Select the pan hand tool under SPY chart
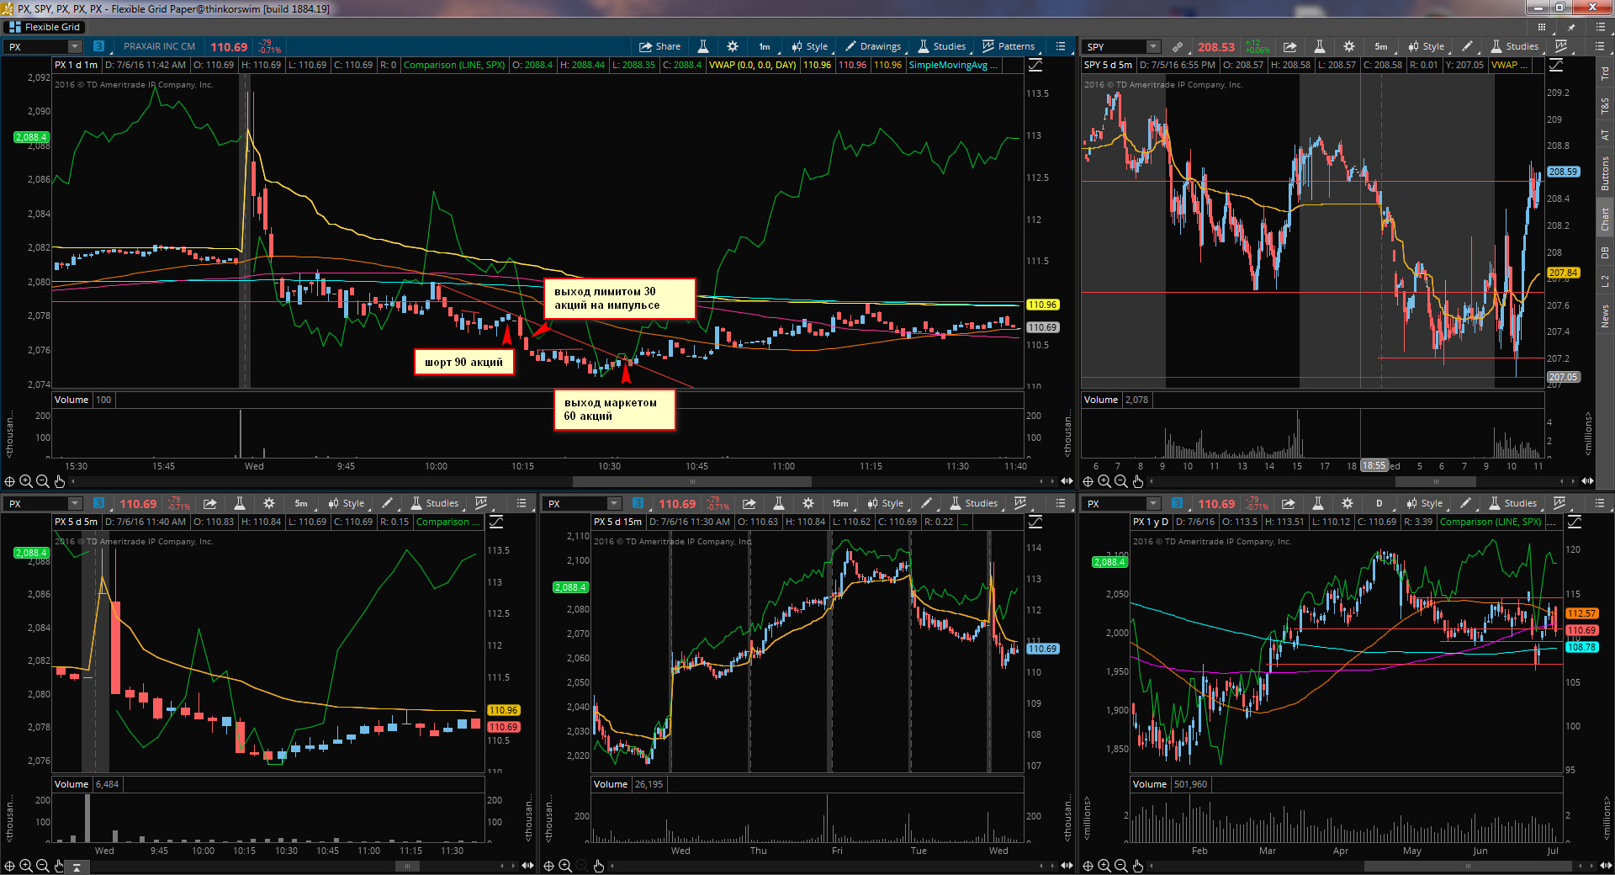This screenshot has width=1615, height=875. coord(1138,481)
